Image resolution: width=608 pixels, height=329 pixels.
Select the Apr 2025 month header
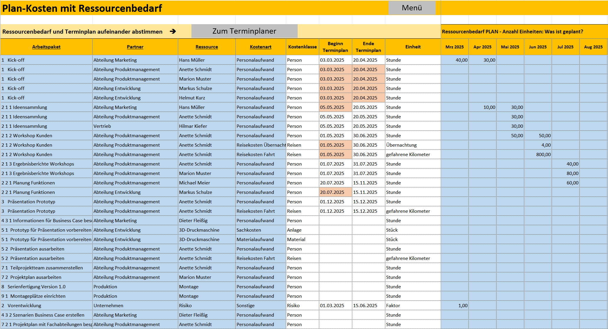482,47
